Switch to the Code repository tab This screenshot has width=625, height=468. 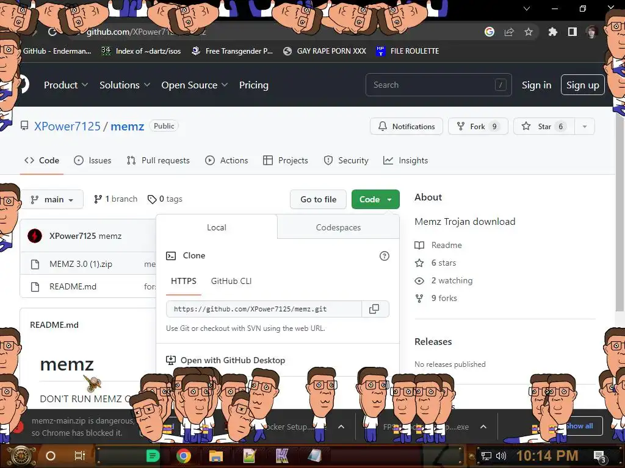coord(42,160)
